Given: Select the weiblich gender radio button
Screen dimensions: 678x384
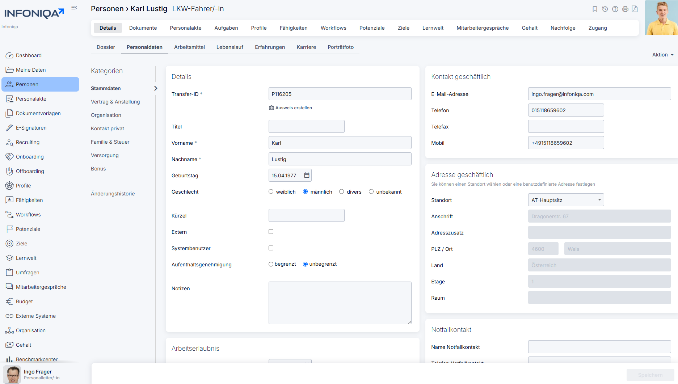Looking at the screenshot, I should [x=271, y=191].
